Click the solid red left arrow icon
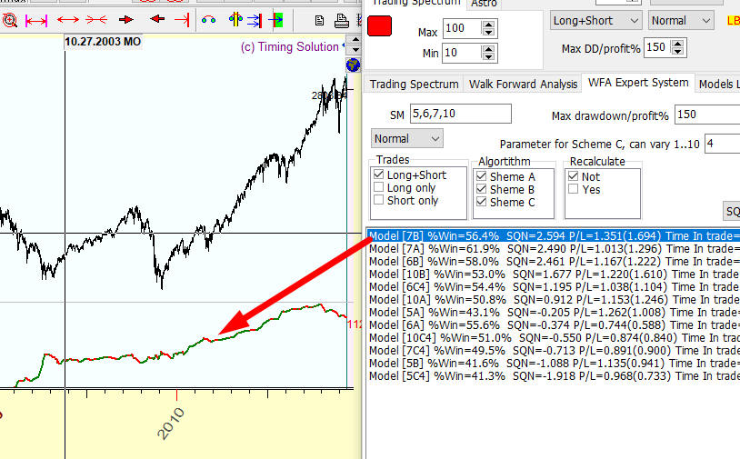 click(x=156, y=19)
